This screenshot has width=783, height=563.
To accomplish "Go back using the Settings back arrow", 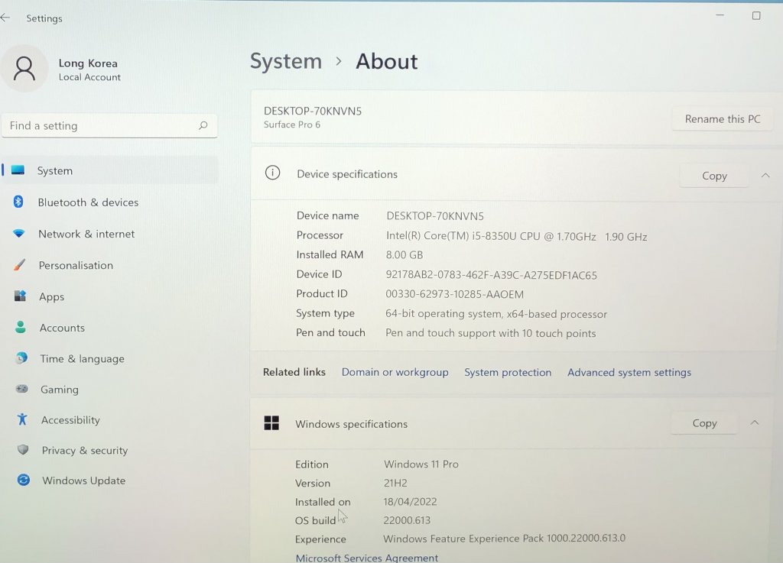I will point(5,18).
